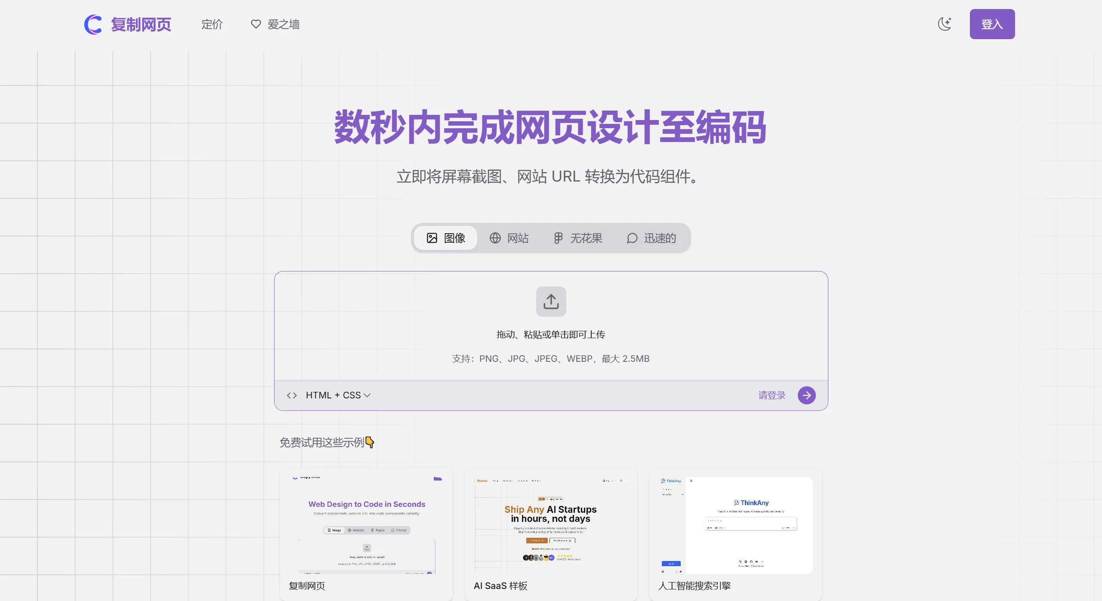This screenshot has height=601, width=1102.
Task: Select the 图像 tab icon
Action: (432, 238)
